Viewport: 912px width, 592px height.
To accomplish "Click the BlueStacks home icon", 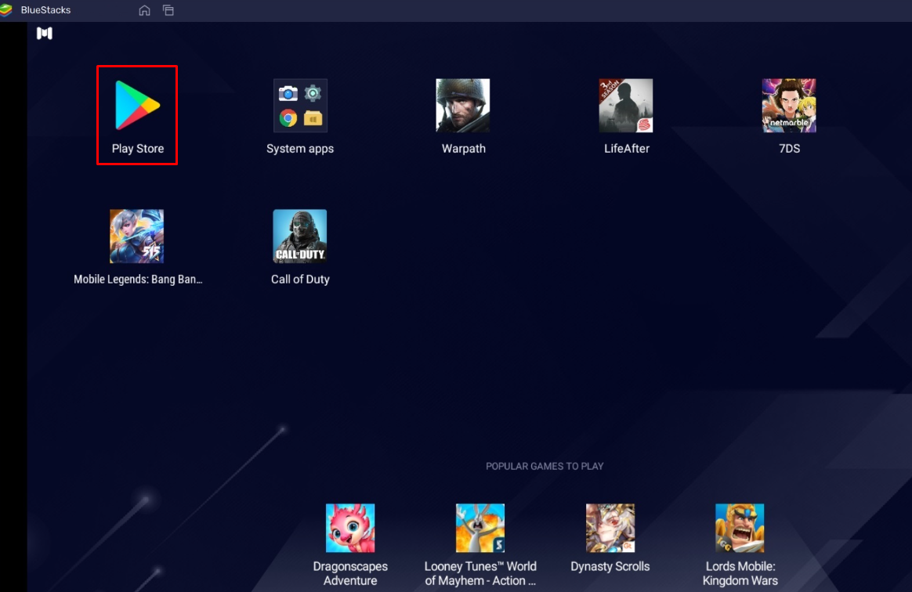I will pyautogui.click(x=144, y=11).
